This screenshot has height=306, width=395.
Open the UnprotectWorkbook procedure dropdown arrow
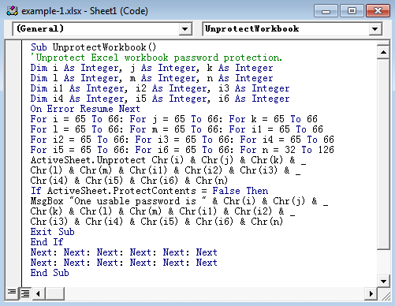tap(375, 29)
